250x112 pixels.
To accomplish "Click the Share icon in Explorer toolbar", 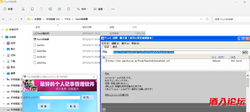I will pyautogui.click(x=60, y=9).
